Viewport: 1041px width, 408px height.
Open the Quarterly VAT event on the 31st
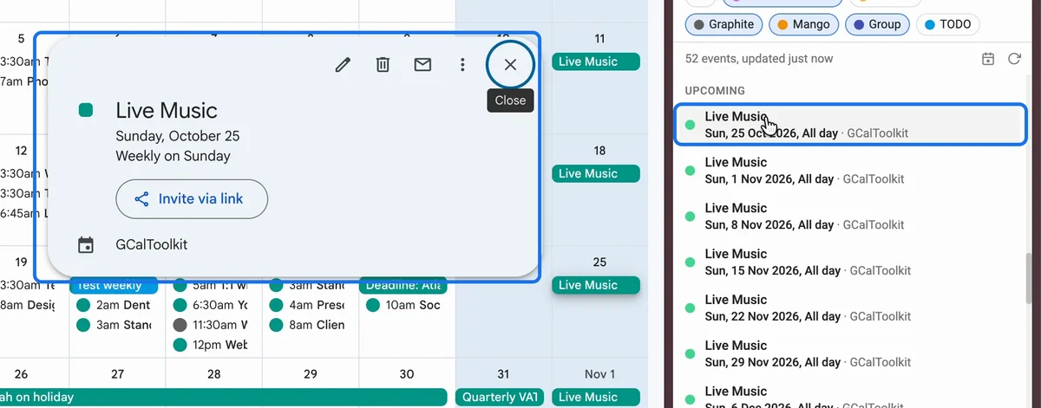pos(501,397)
